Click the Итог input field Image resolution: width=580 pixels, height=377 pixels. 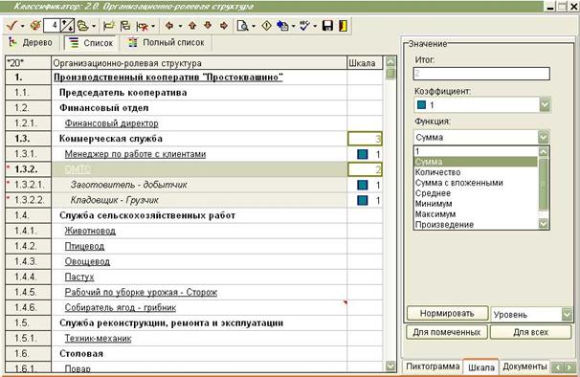point(481,74)
